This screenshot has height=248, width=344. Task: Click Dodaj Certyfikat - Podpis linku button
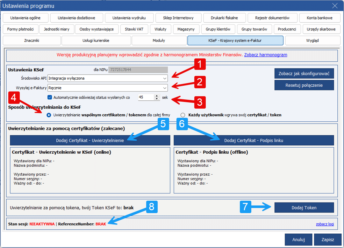(254, 140)
